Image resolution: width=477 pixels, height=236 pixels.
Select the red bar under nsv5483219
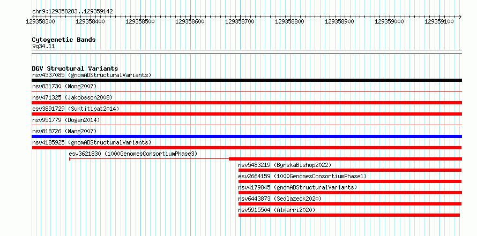coord(350,170)
